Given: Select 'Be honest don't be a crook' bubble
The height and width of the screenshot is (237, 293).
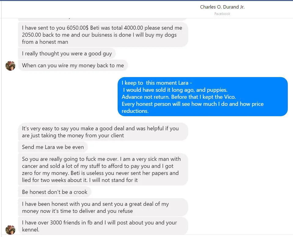Looking at the screenshot, I should pyautogui.click(x=55, y=192).
